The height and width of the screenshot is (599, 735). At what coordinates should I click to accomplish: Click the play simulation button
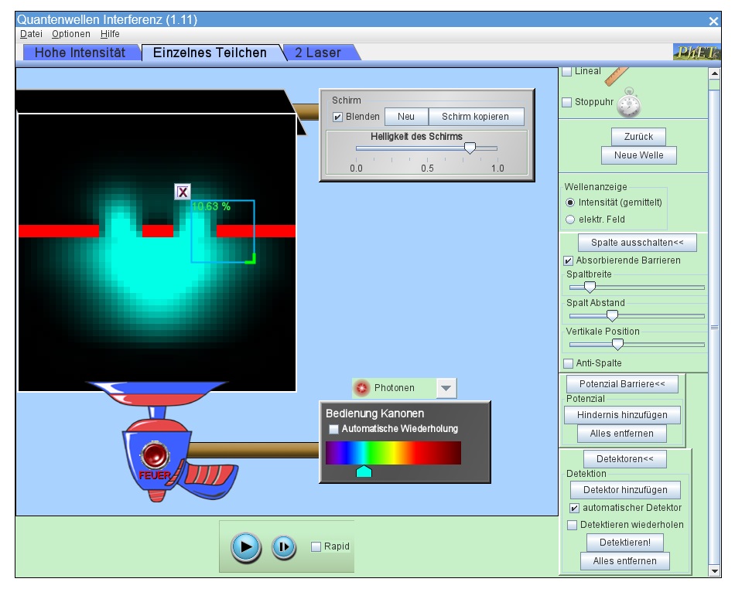[x=245, y=546]
